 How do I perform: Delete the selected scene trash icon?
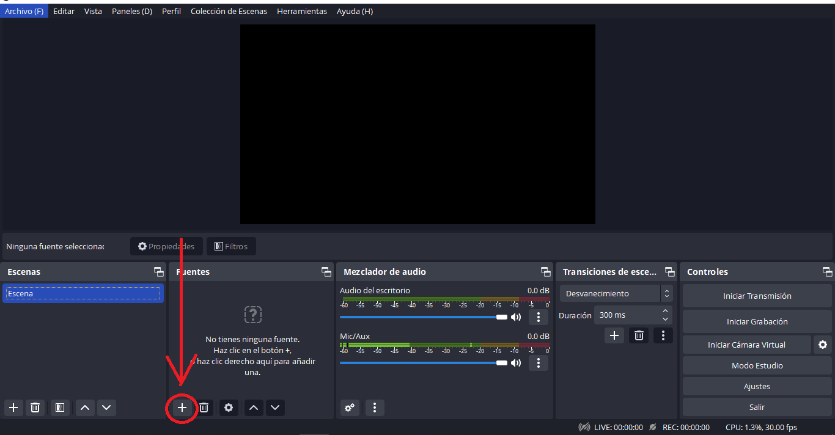click(35, 408)
